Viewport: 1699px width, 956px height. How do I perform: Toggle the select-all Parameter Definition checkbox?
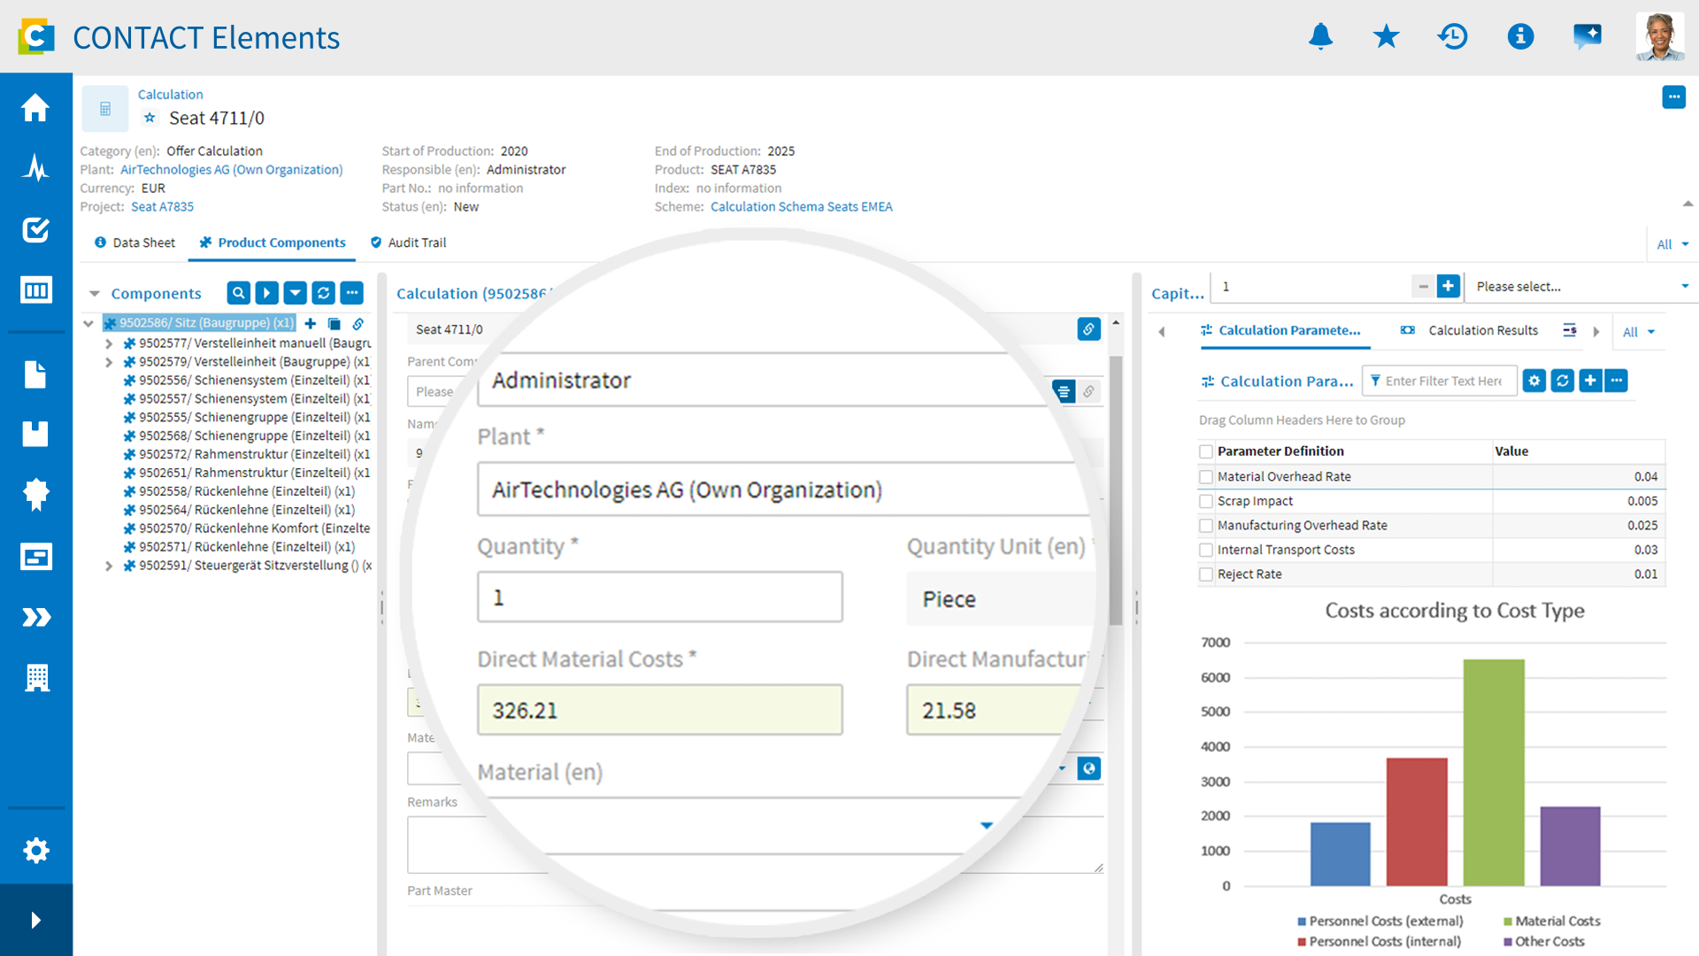tap(1206, 451)
